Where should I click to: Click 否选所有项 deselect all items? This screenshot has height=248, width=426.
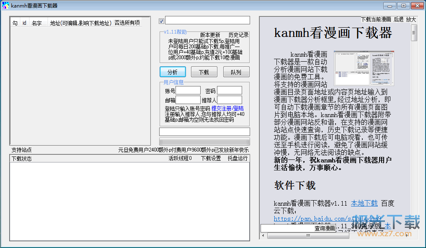click(x=127, y=23)
